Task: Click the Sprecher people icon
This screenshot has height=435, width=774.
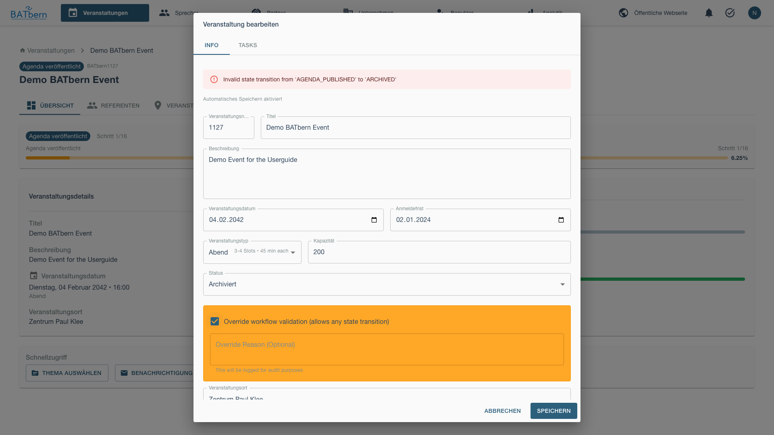Action: [164, 13]
